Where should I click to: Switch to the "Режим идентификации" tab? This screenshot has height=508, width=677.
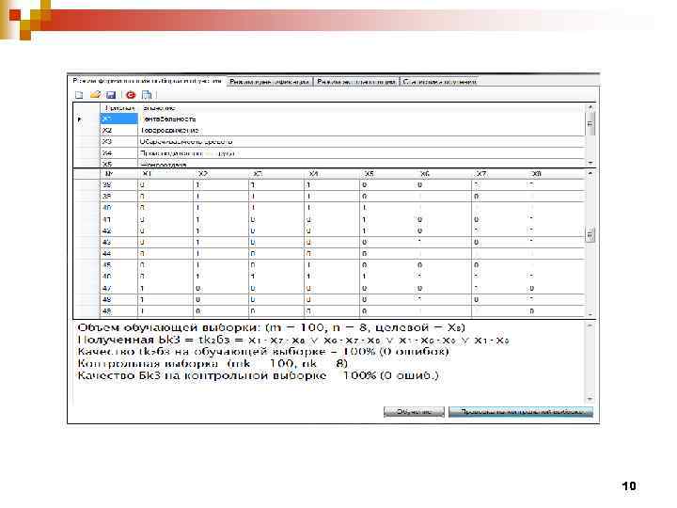coord(270,81)
